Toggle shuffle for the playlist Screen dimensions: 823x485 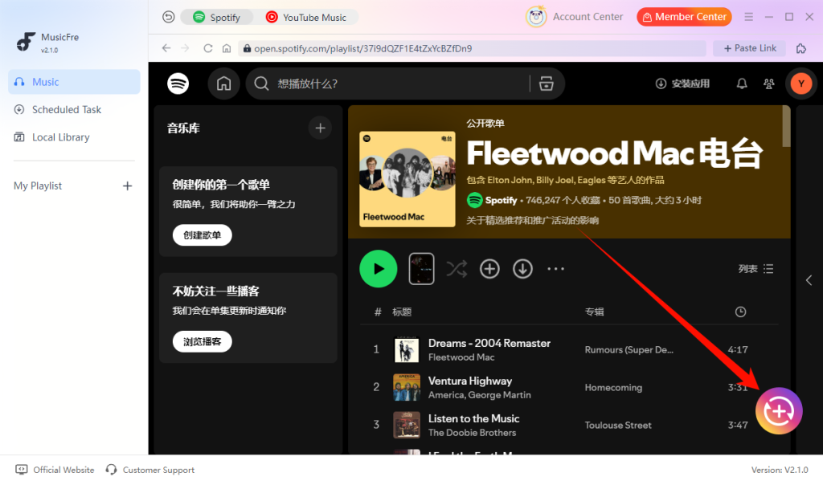457,268
